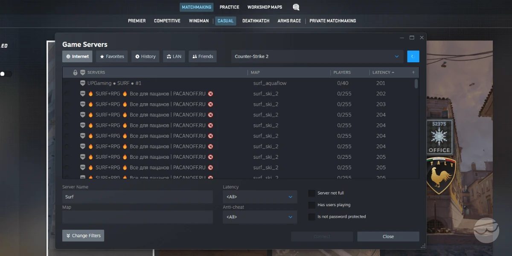The image size is (512, 256).
Task: Click the plus icon in the column header
Action: [413, 73]
